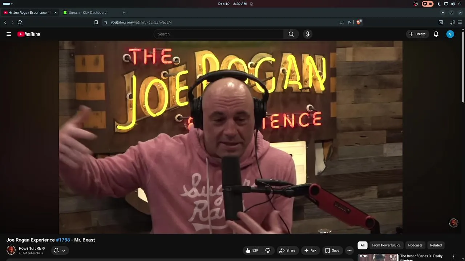Image resolution: width=465 pixels, height=261 pixels.
Task: Click the page vertical scrollbar
Action: pos(463,67)
